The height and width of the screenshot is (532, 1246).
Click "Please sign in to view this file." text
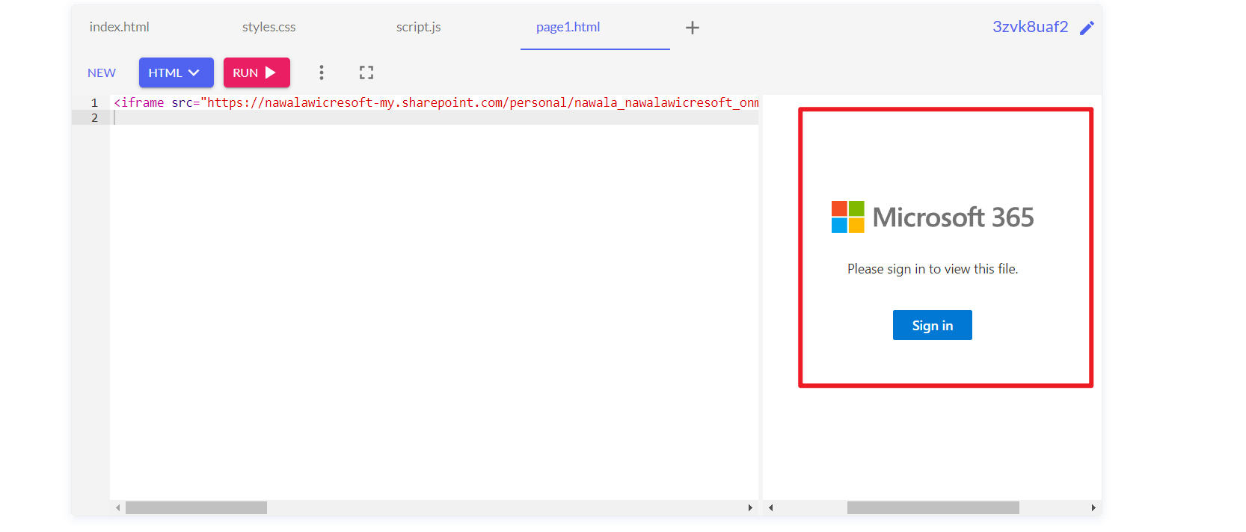click(x=933, y=269)
